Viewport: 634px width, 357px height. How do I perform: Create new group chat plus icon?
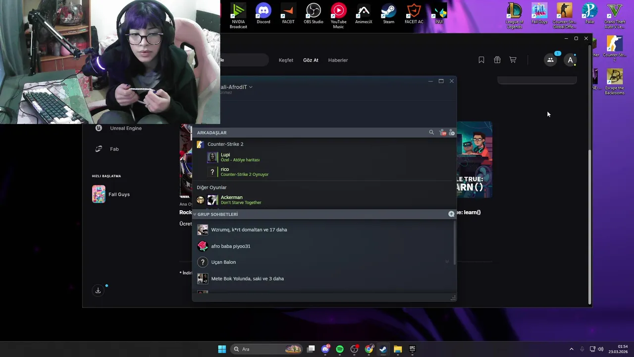click(x=451, y=214)
